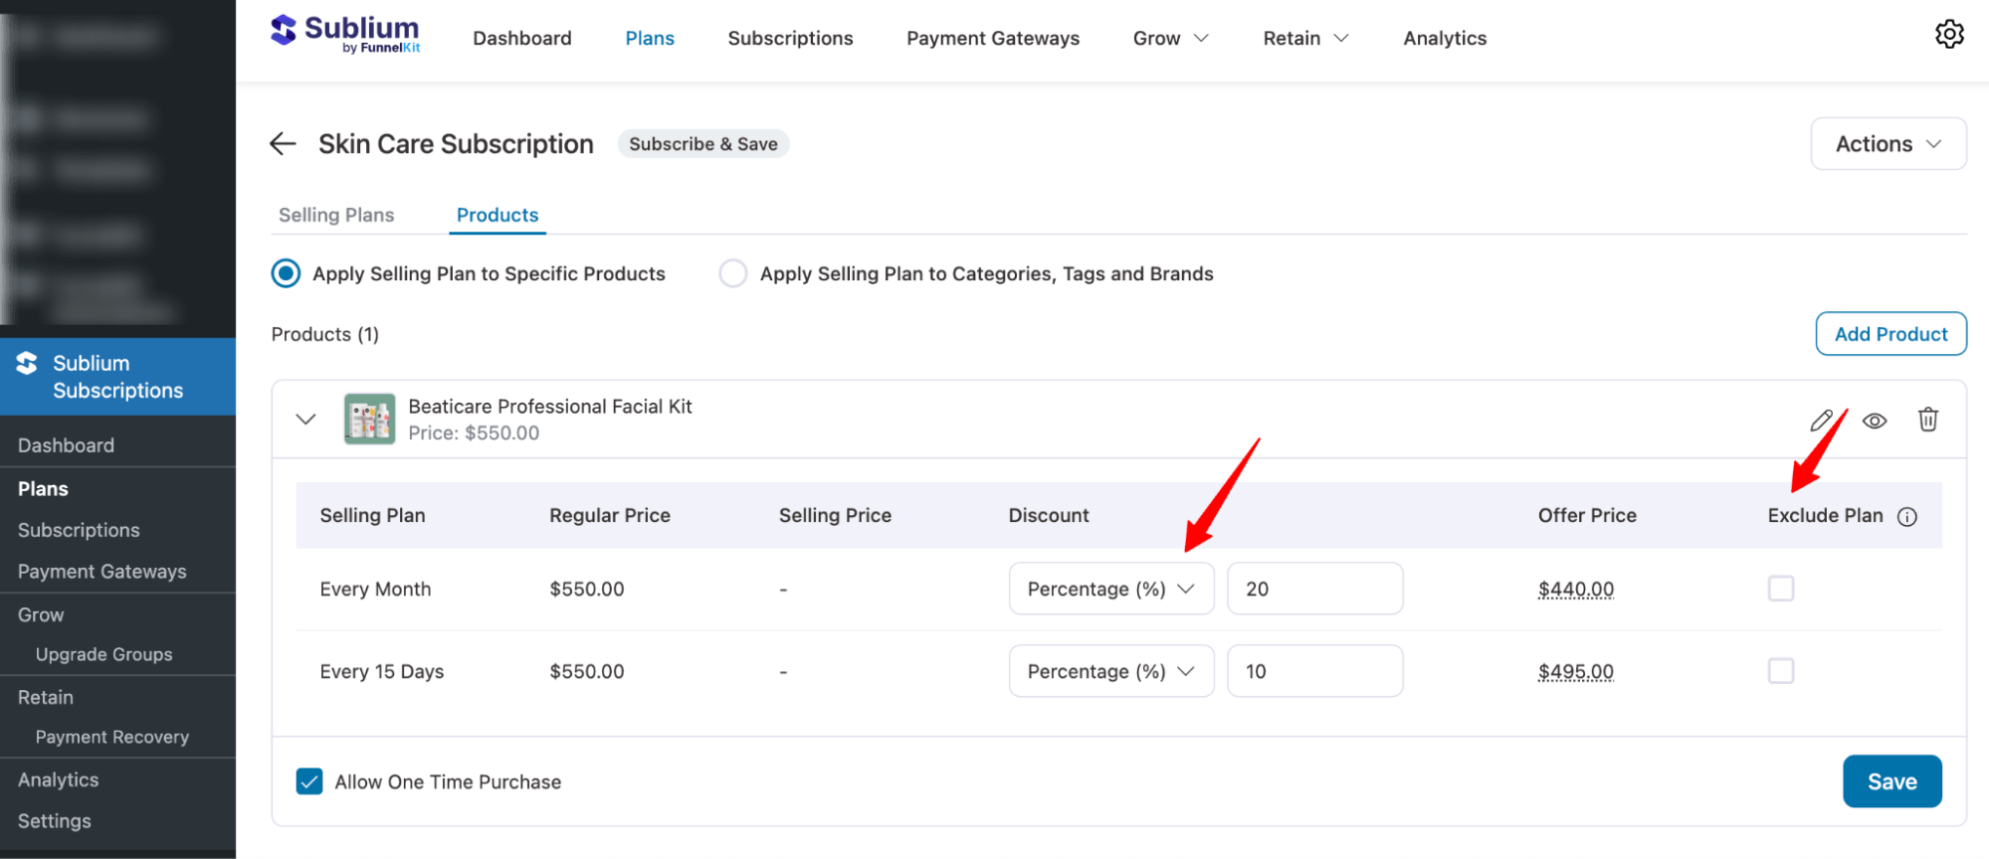This screenshot has width=1989, height=859.
Task: Switch to the Products tab
Action: [x=497, y=215]
